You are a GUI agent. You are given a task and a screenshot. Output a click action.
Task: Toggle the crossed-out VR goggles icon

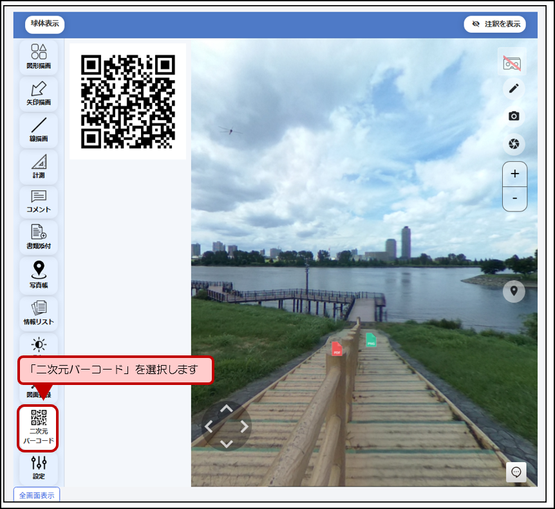click(512, 62)
